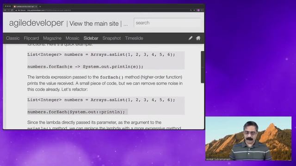Screen dimensions: 296x166
Task: Switch to Snapshot view
Action: click(111, 38)
